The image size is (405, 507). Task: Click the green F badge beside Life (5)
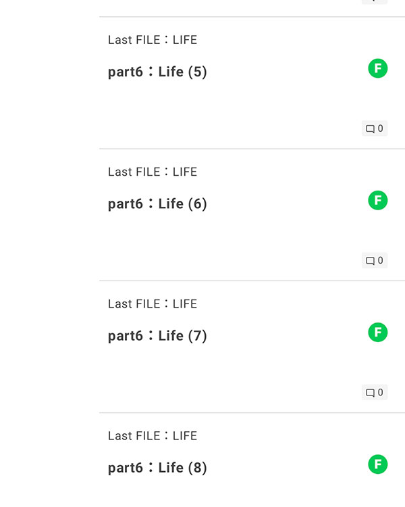pyautogui.click(x=378, y=68)
